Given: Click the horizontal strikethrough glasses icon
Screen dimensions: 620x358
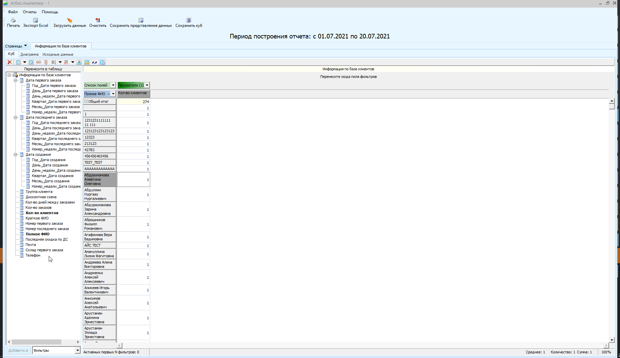Looking at the screenshot, I should (38, 62).
